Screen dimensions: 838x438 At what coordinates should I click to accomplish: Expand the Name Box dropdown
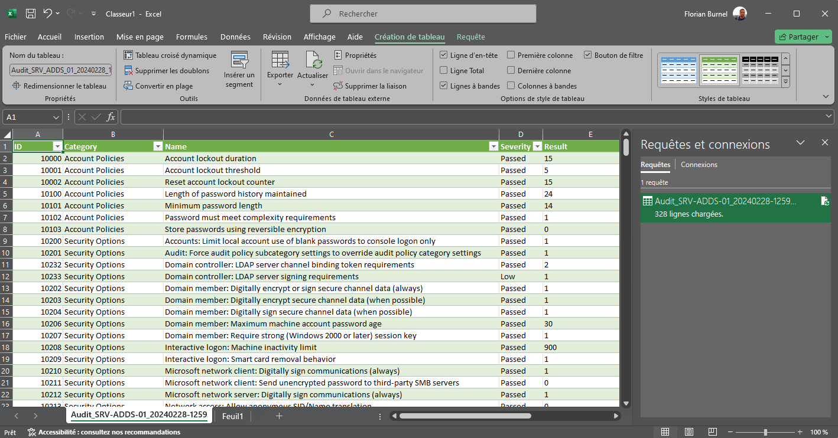click(x=56, y=117)
